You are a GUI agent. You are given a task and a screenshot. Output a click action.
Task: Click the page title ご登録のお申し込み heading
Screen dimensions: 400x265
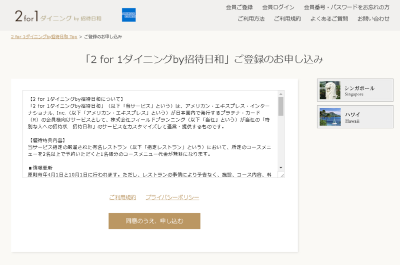click(x=204, y=59)
